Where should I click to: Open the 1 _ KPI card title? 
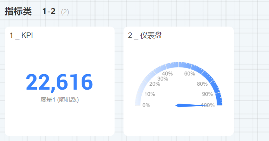(x=21, y=36)
